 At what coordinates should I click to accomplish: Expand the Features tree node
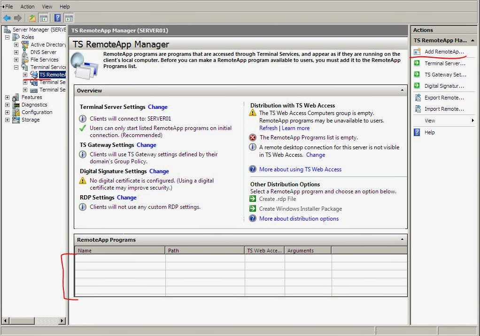7,97
